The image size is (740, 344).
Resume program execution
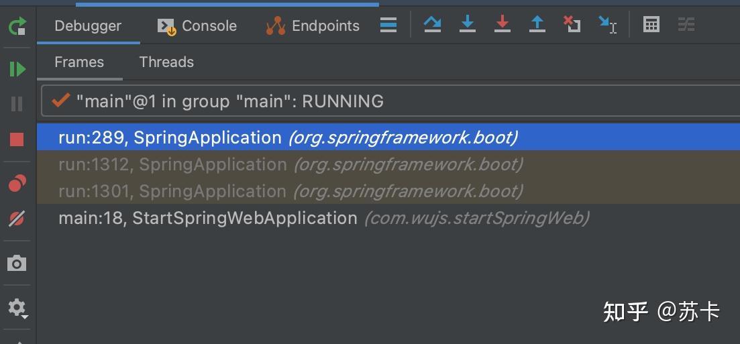tap(17, 69)
